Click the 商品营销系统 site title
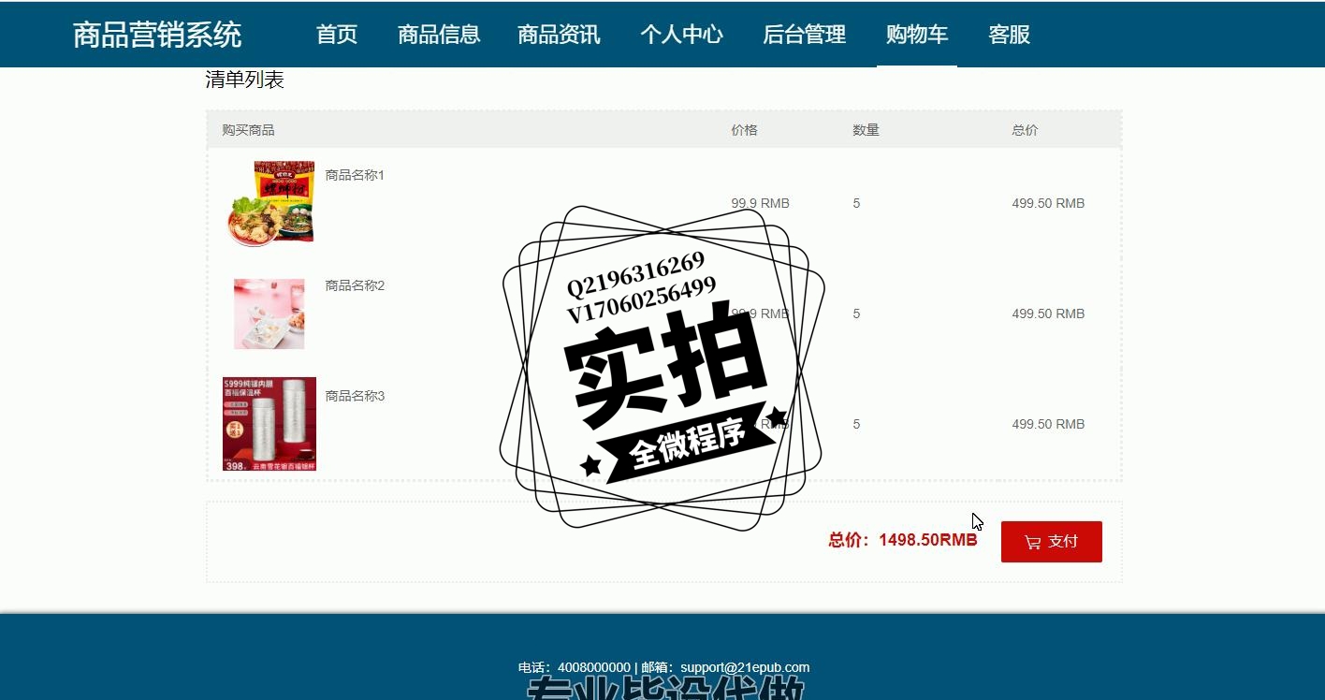The width and height of the screenshot is (1325, 700). [157, 35]
